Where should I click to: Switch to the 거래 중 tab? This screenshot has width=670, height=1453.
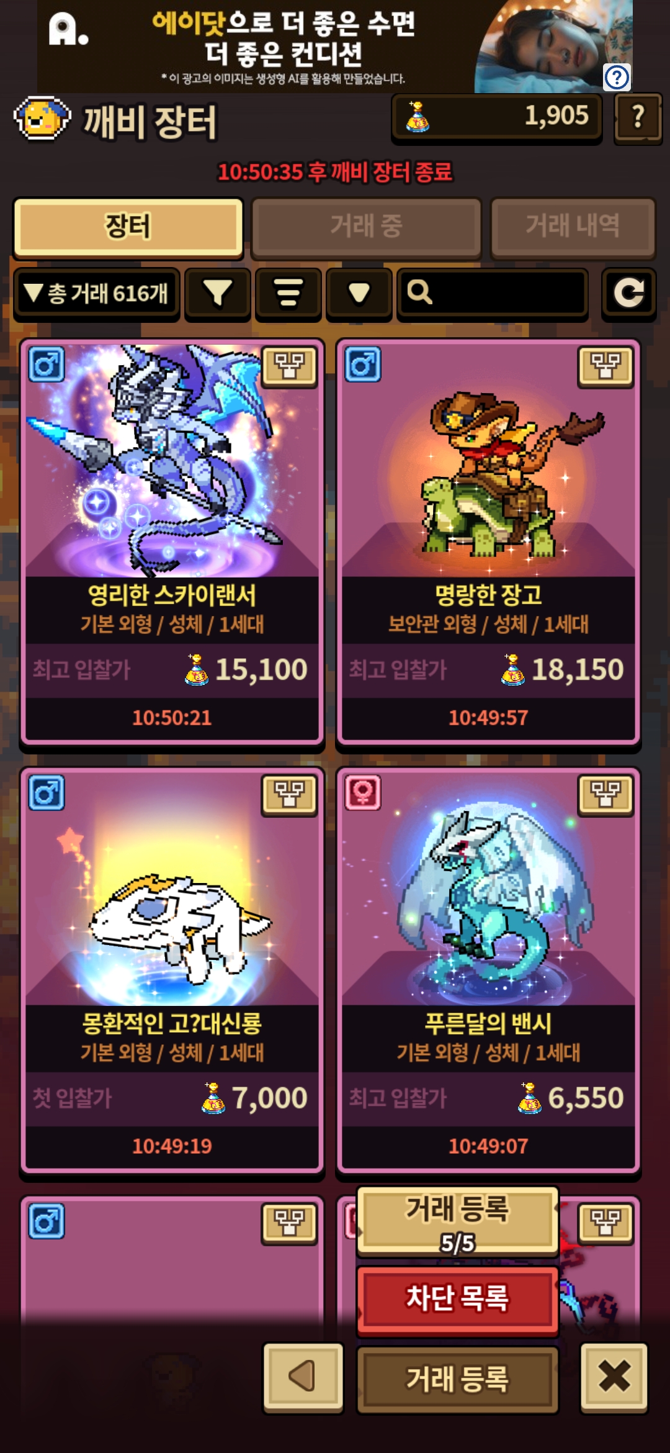tap(366, 227)
